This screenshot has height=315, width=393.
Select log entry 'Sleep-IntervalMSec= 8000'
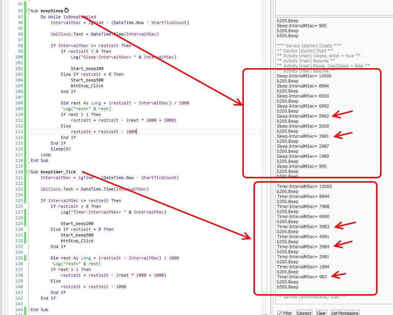pyautogui.click(x=303, y=96)
